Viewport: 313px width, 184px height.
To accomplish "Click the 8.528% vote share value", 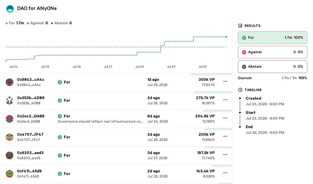I will click(x=209, y=176).
